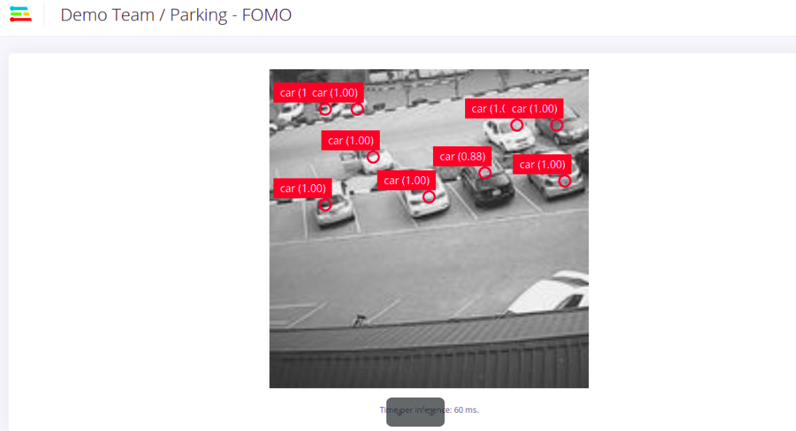Click the truncated car (1 label at top-left

tap(290, 92)
